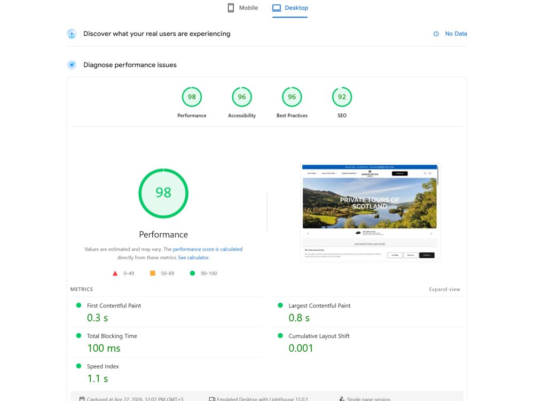Viewport: 534px width, 401px height.
Task: Click 'Discover what your real users are experiencing'
Action: (x=156, y=34)
